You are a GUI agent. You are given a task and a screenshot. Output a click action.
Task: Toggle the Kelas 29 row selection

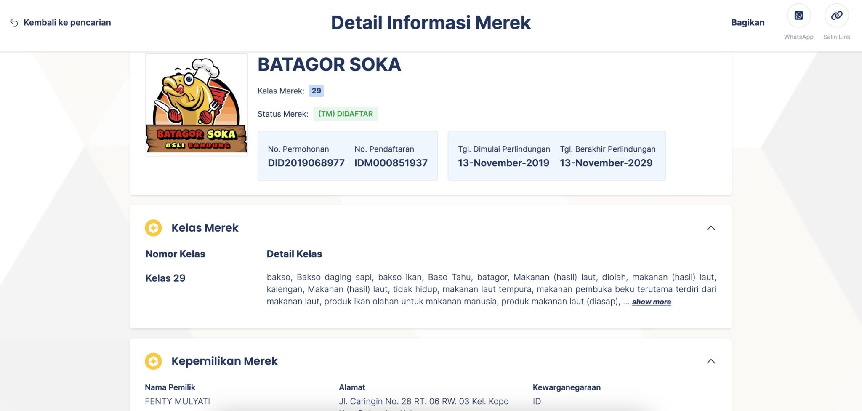tap(165, 278)
